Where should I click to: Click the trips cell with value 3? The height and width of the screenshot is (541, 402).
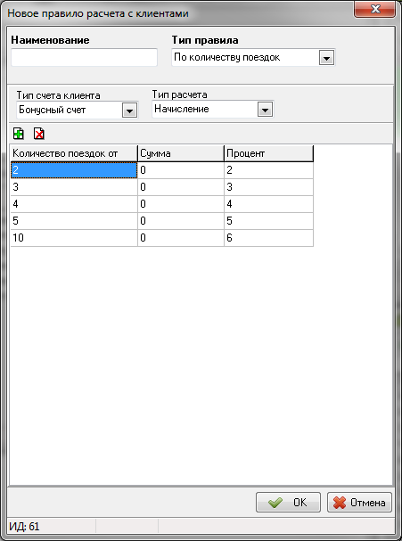tap(74, 187)
